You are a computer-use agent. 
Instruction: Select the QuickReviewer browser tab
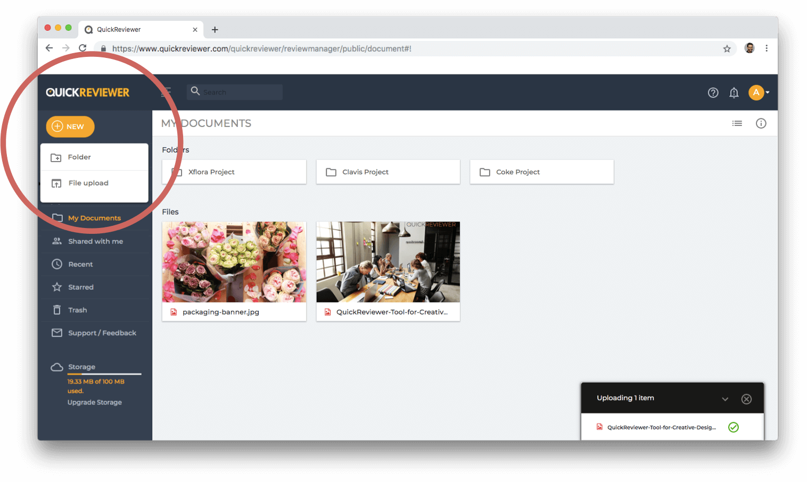tap(141, 30)
